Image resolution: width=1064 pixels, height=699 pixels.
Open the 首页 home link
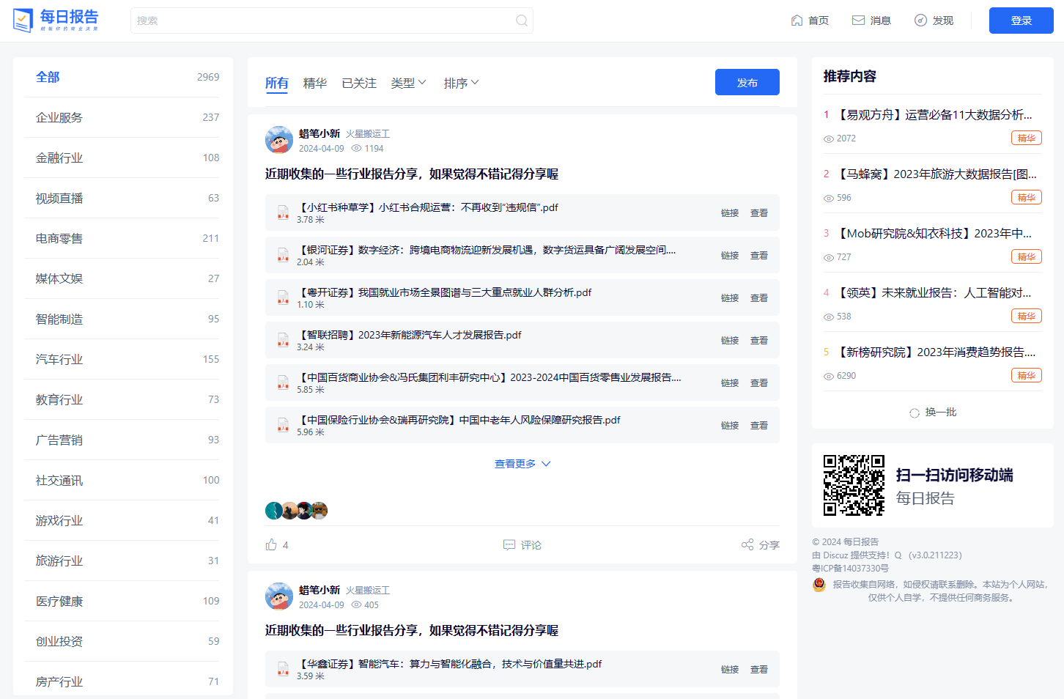[x=810, y=21]
